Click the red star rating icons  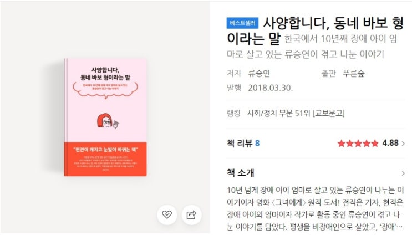coord(358,144)
